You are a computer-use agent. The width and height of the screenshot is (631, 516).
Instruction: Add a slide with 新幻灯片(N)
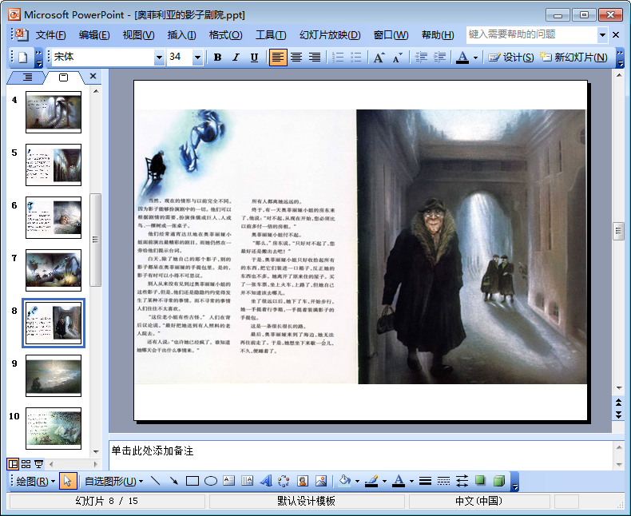pyautogui.click(x=573, y=58)
